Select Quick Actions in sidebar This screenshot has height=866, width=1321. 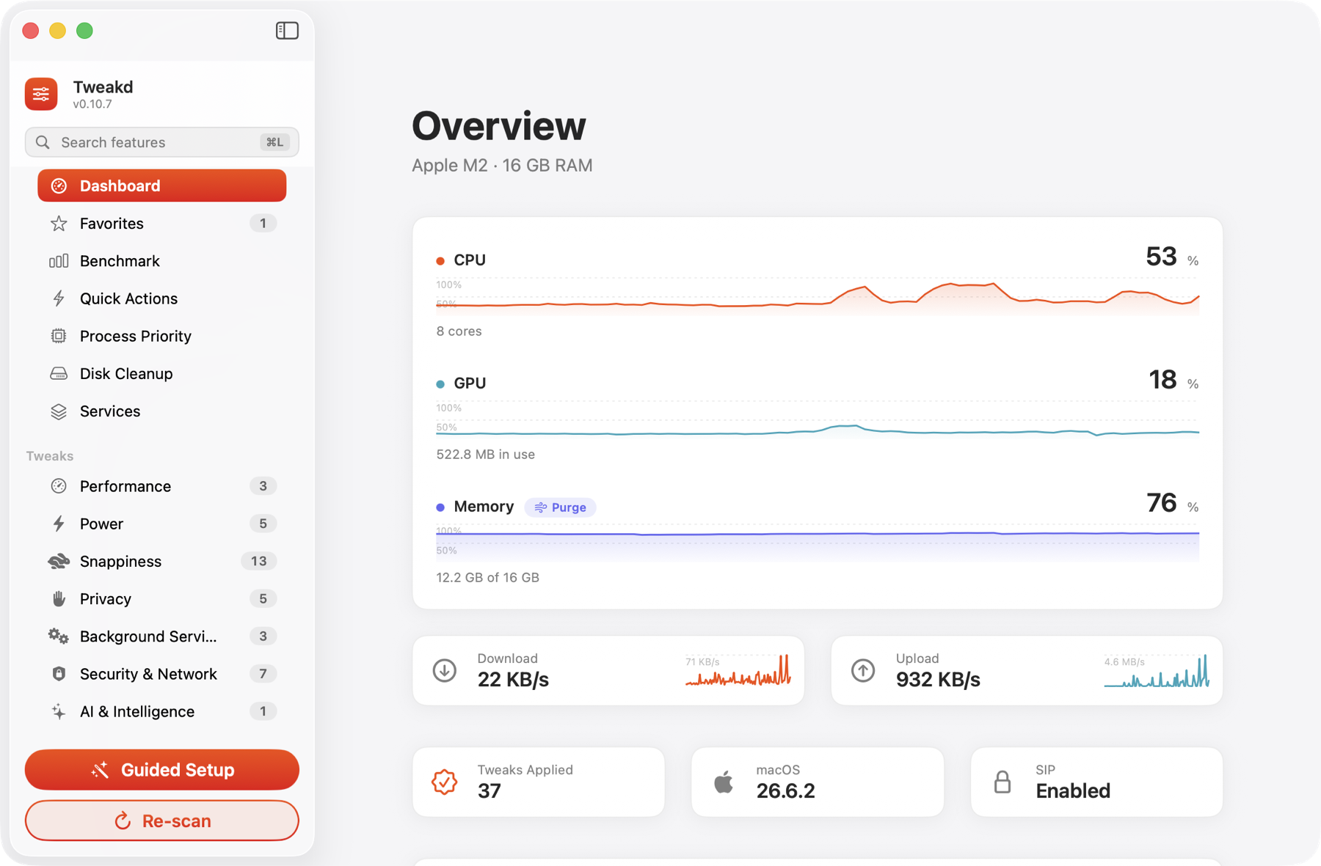(162, 298)
